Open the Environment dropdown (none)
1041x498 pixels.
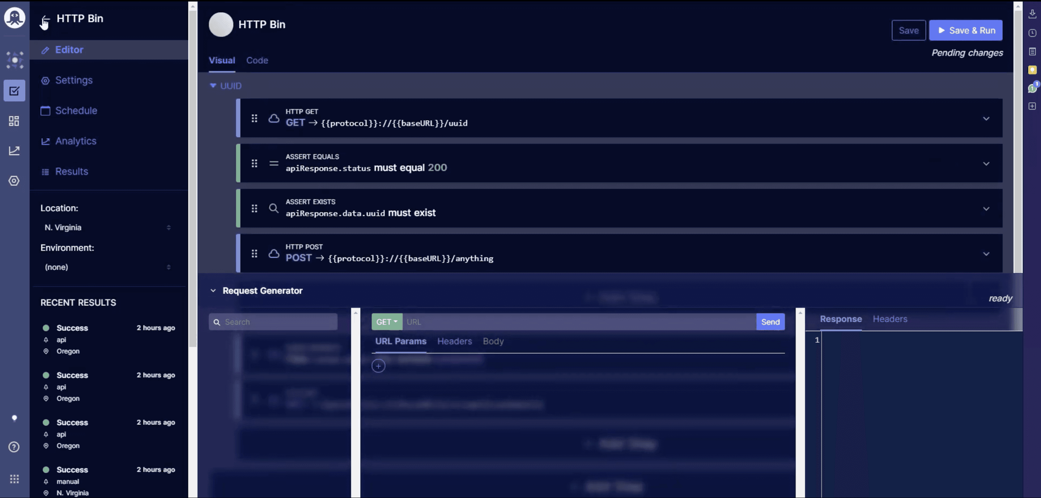coord(107,267)
